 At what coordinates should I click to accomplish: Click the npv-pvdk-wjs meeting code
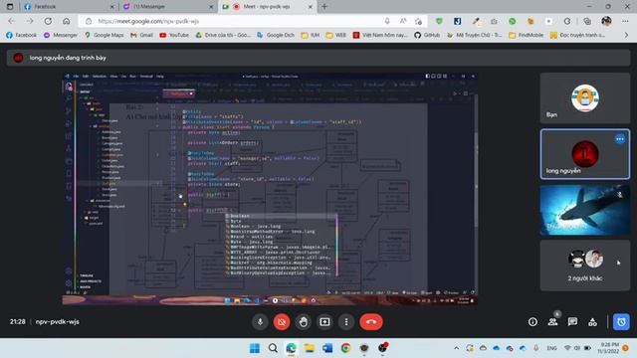58,322
